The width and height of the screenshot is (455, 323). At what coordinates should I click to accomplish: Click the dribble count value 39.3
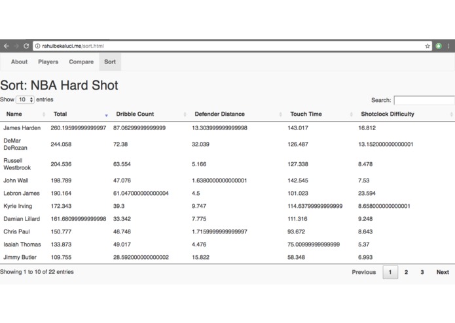(118, 206)
